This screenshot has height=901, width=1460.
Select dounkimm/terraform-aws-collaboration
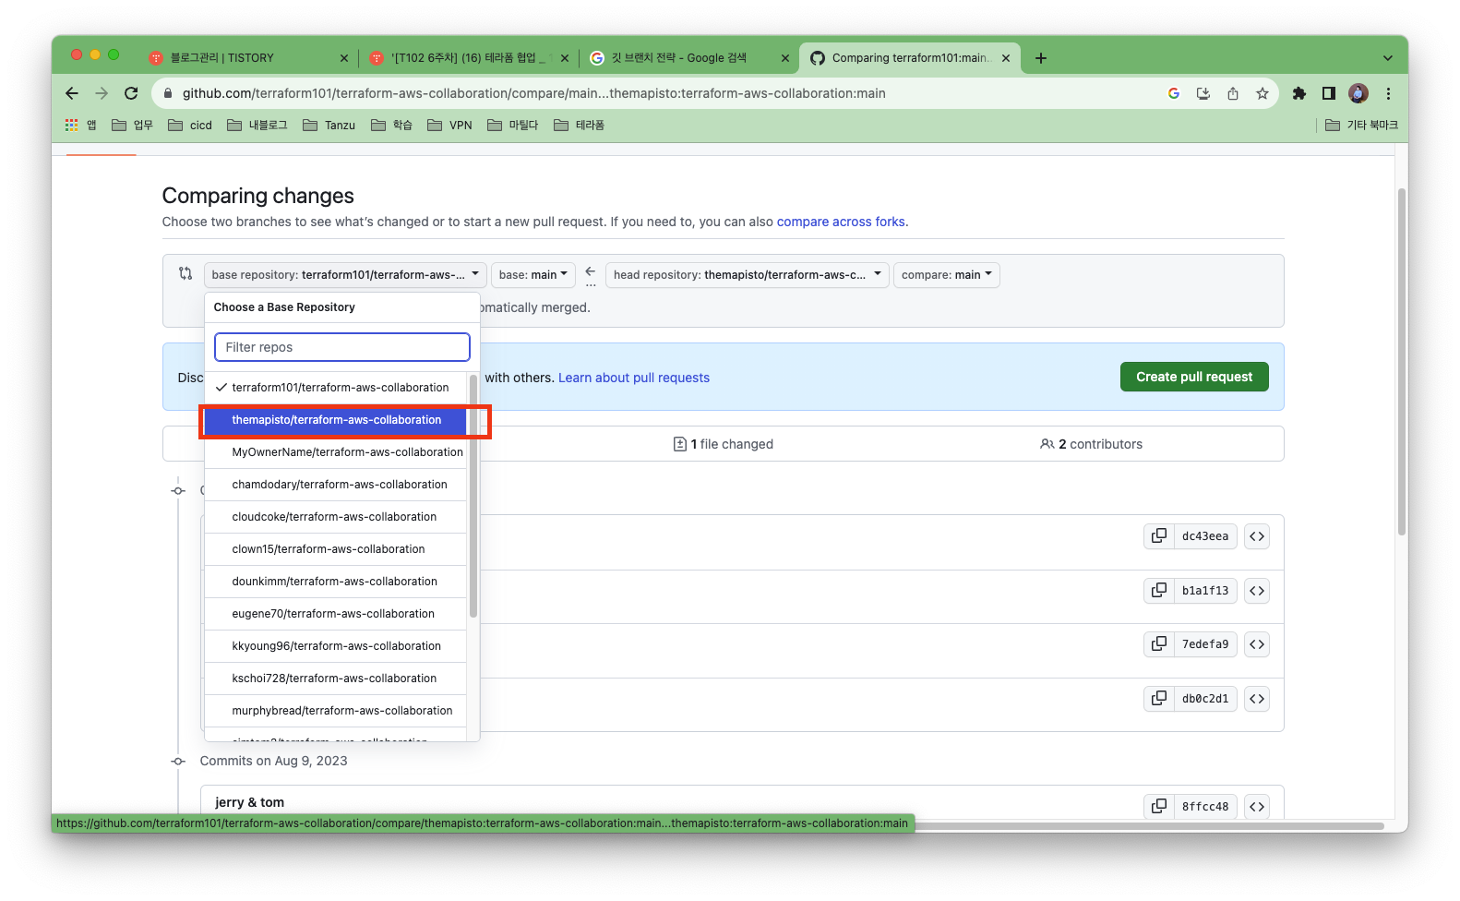[336, 582]
